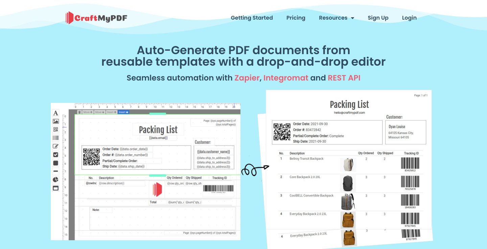Screen dimensions: 487x249
Task: Click the section container tool icon
Action: pyautogui.click(x=56, y=188)
